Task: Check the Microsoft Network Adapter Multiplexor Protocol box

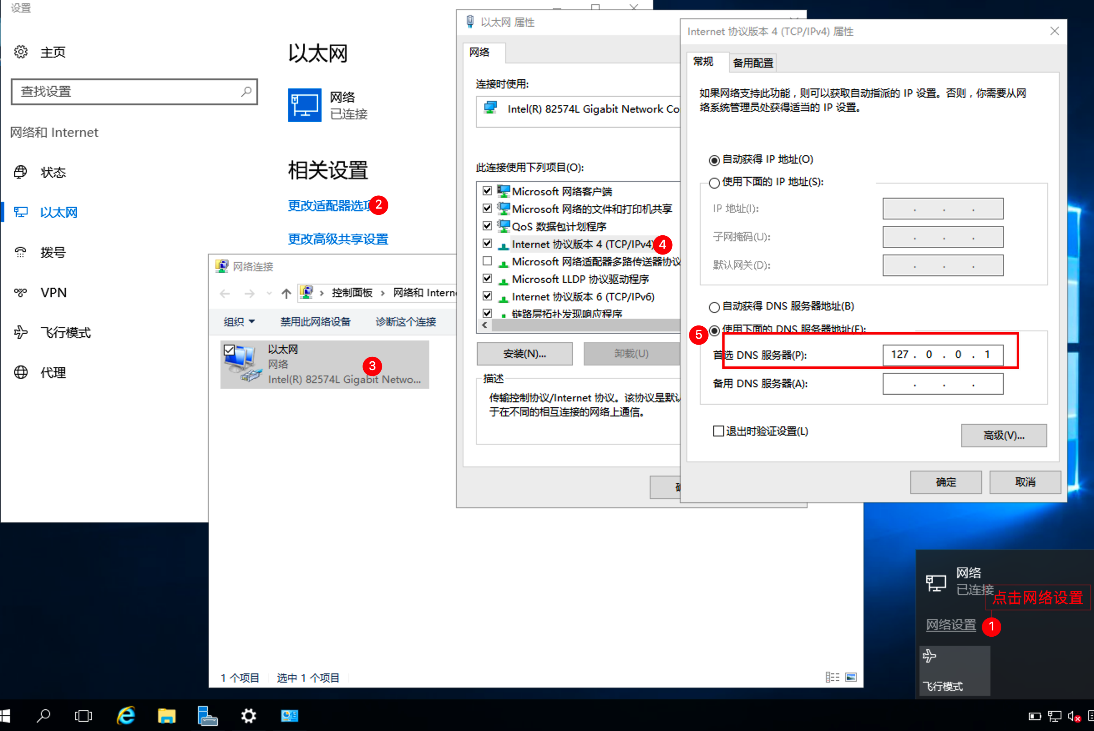Action: [487, 261]
